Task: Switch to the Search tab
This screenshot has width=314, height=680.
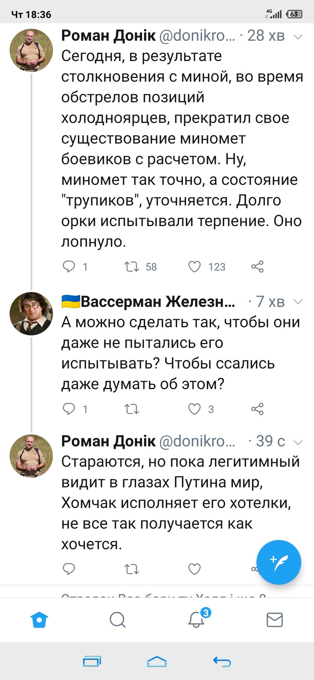Action: (x=117, y=620)
